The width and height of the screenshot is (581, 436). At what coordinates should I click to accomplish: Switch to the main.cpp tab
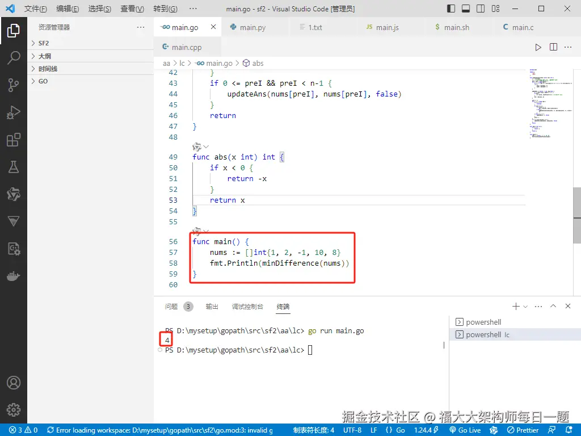tap(187, 47)
